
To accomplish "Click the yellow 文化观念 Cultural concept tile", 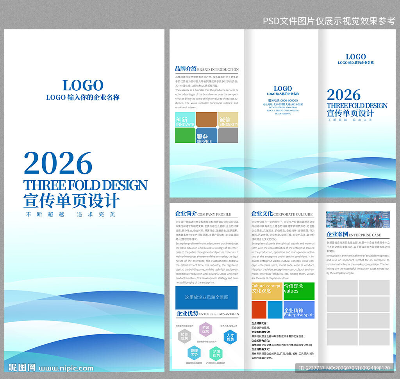I will pos(267,291).
